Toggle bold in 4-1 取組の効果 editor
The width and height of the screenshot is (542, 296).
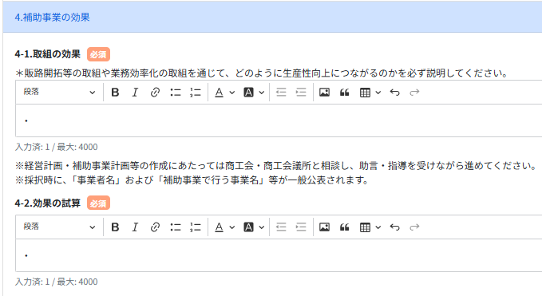(115, 93)
